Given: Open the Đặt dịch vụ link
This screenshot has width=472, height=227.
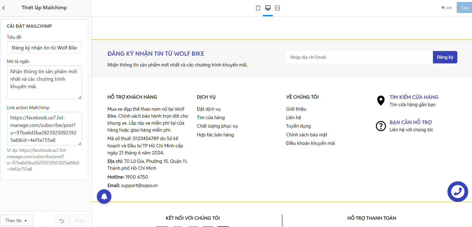Looking at the screenshot, I should 209,109.
